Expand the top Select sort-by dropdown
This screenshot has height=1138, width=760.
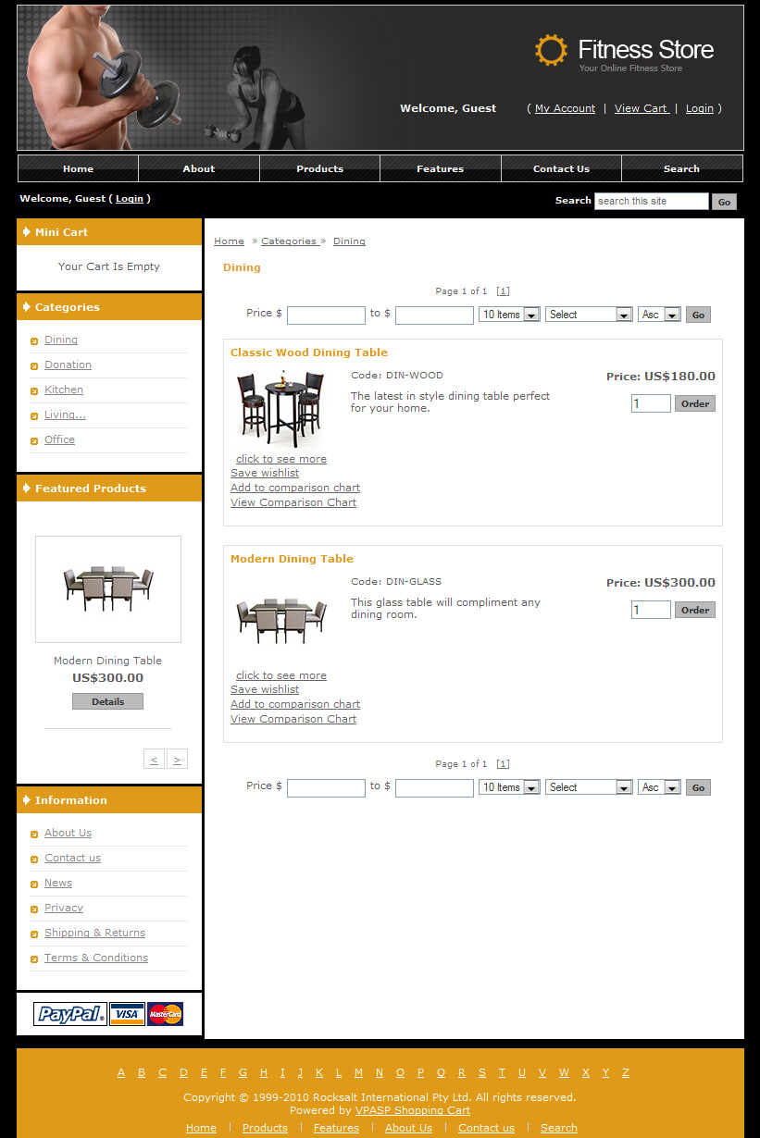click(x=589, y=315)
